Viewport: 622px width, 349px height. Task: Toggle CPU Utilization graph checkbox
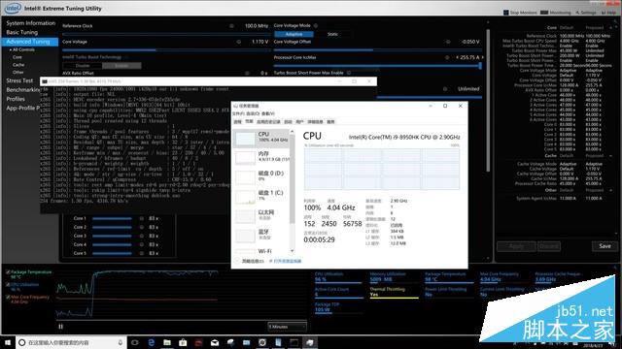click(8, 284)
